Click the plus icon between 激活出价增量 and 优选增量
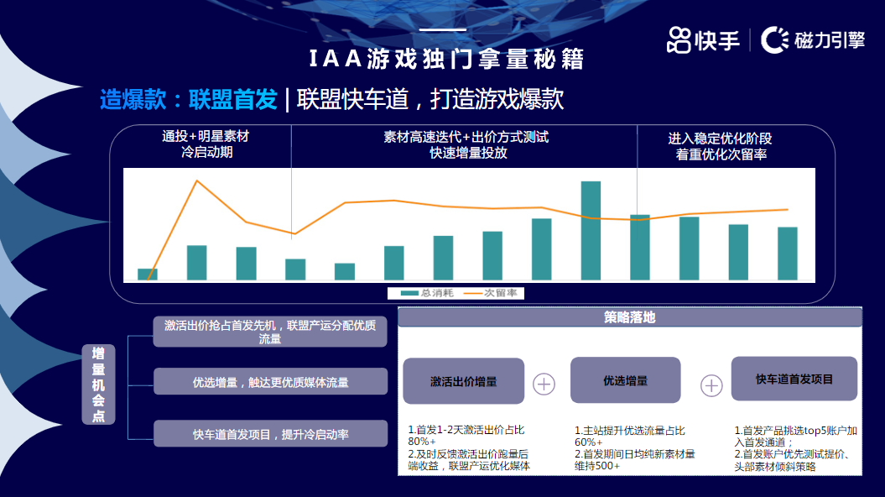Viewport: 885px width, 497px height. click(544, 385)
